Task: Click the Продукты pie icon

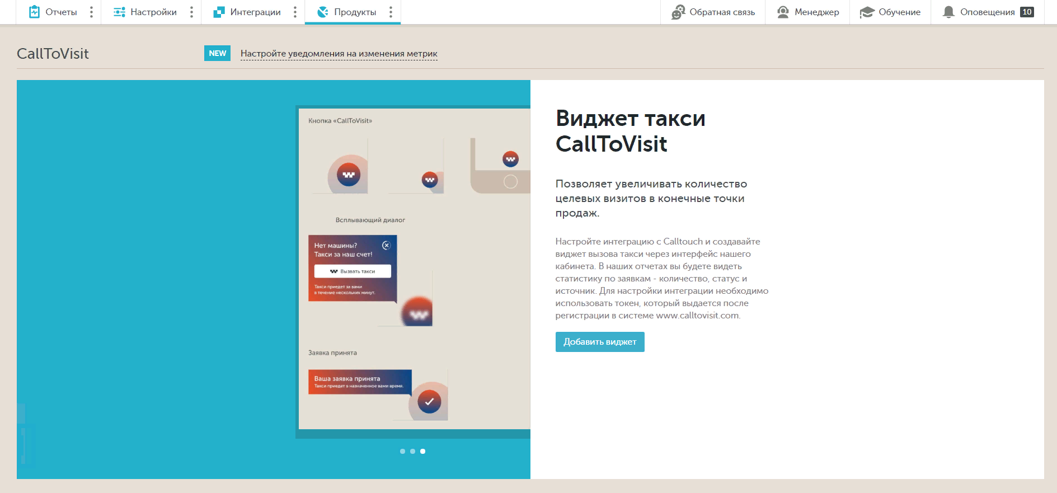Action: point(322,12)
